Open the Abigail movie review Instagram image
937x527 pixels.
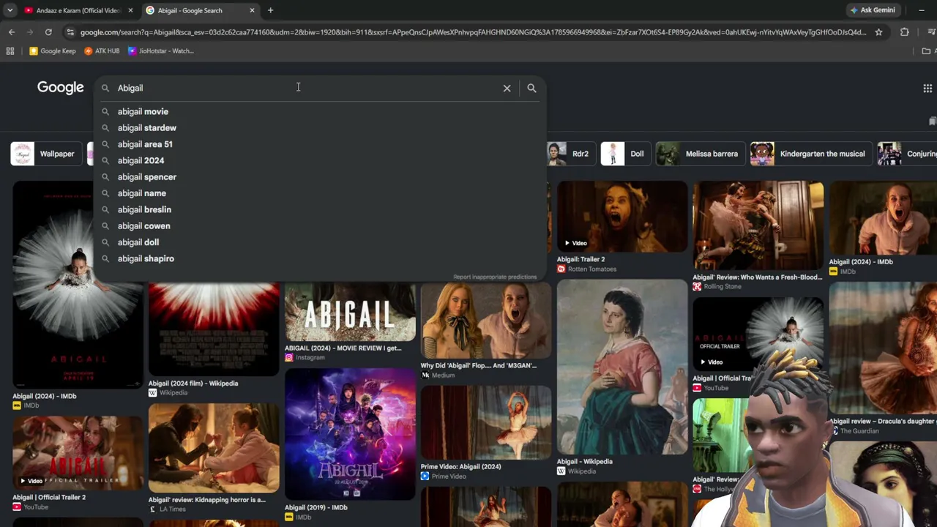[350, 313]
